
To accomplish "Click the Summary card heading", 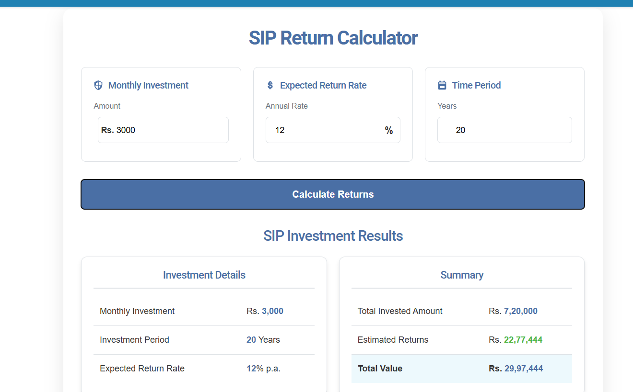I will tap(461, 275).
